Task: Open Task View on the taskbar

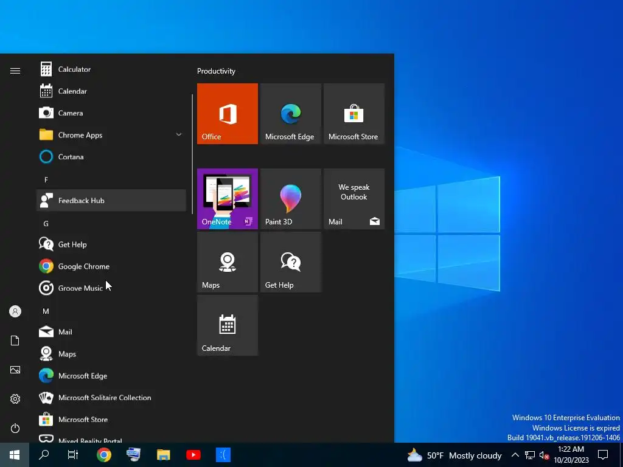Action: (x=73, y=455)
